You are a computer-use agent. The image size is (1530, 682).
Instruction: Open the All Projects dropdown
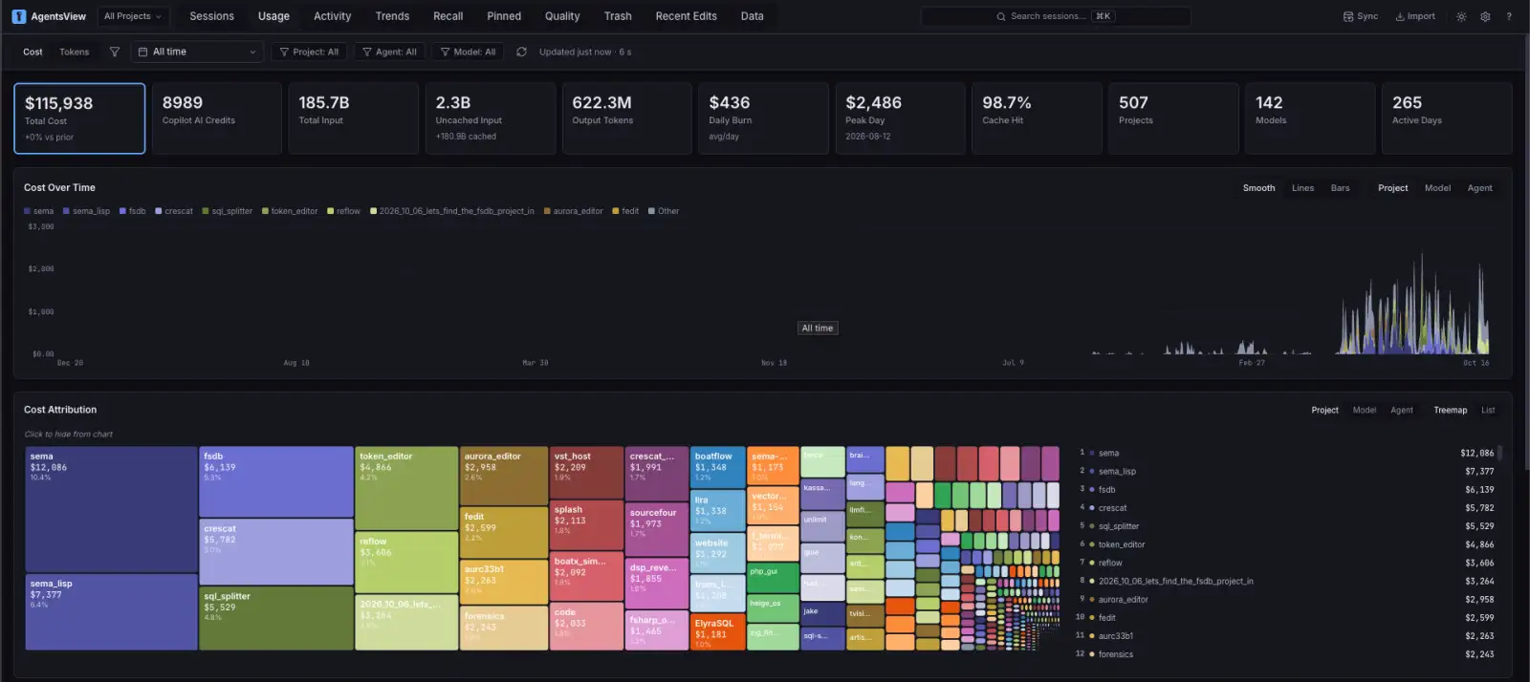coord(133,16)
